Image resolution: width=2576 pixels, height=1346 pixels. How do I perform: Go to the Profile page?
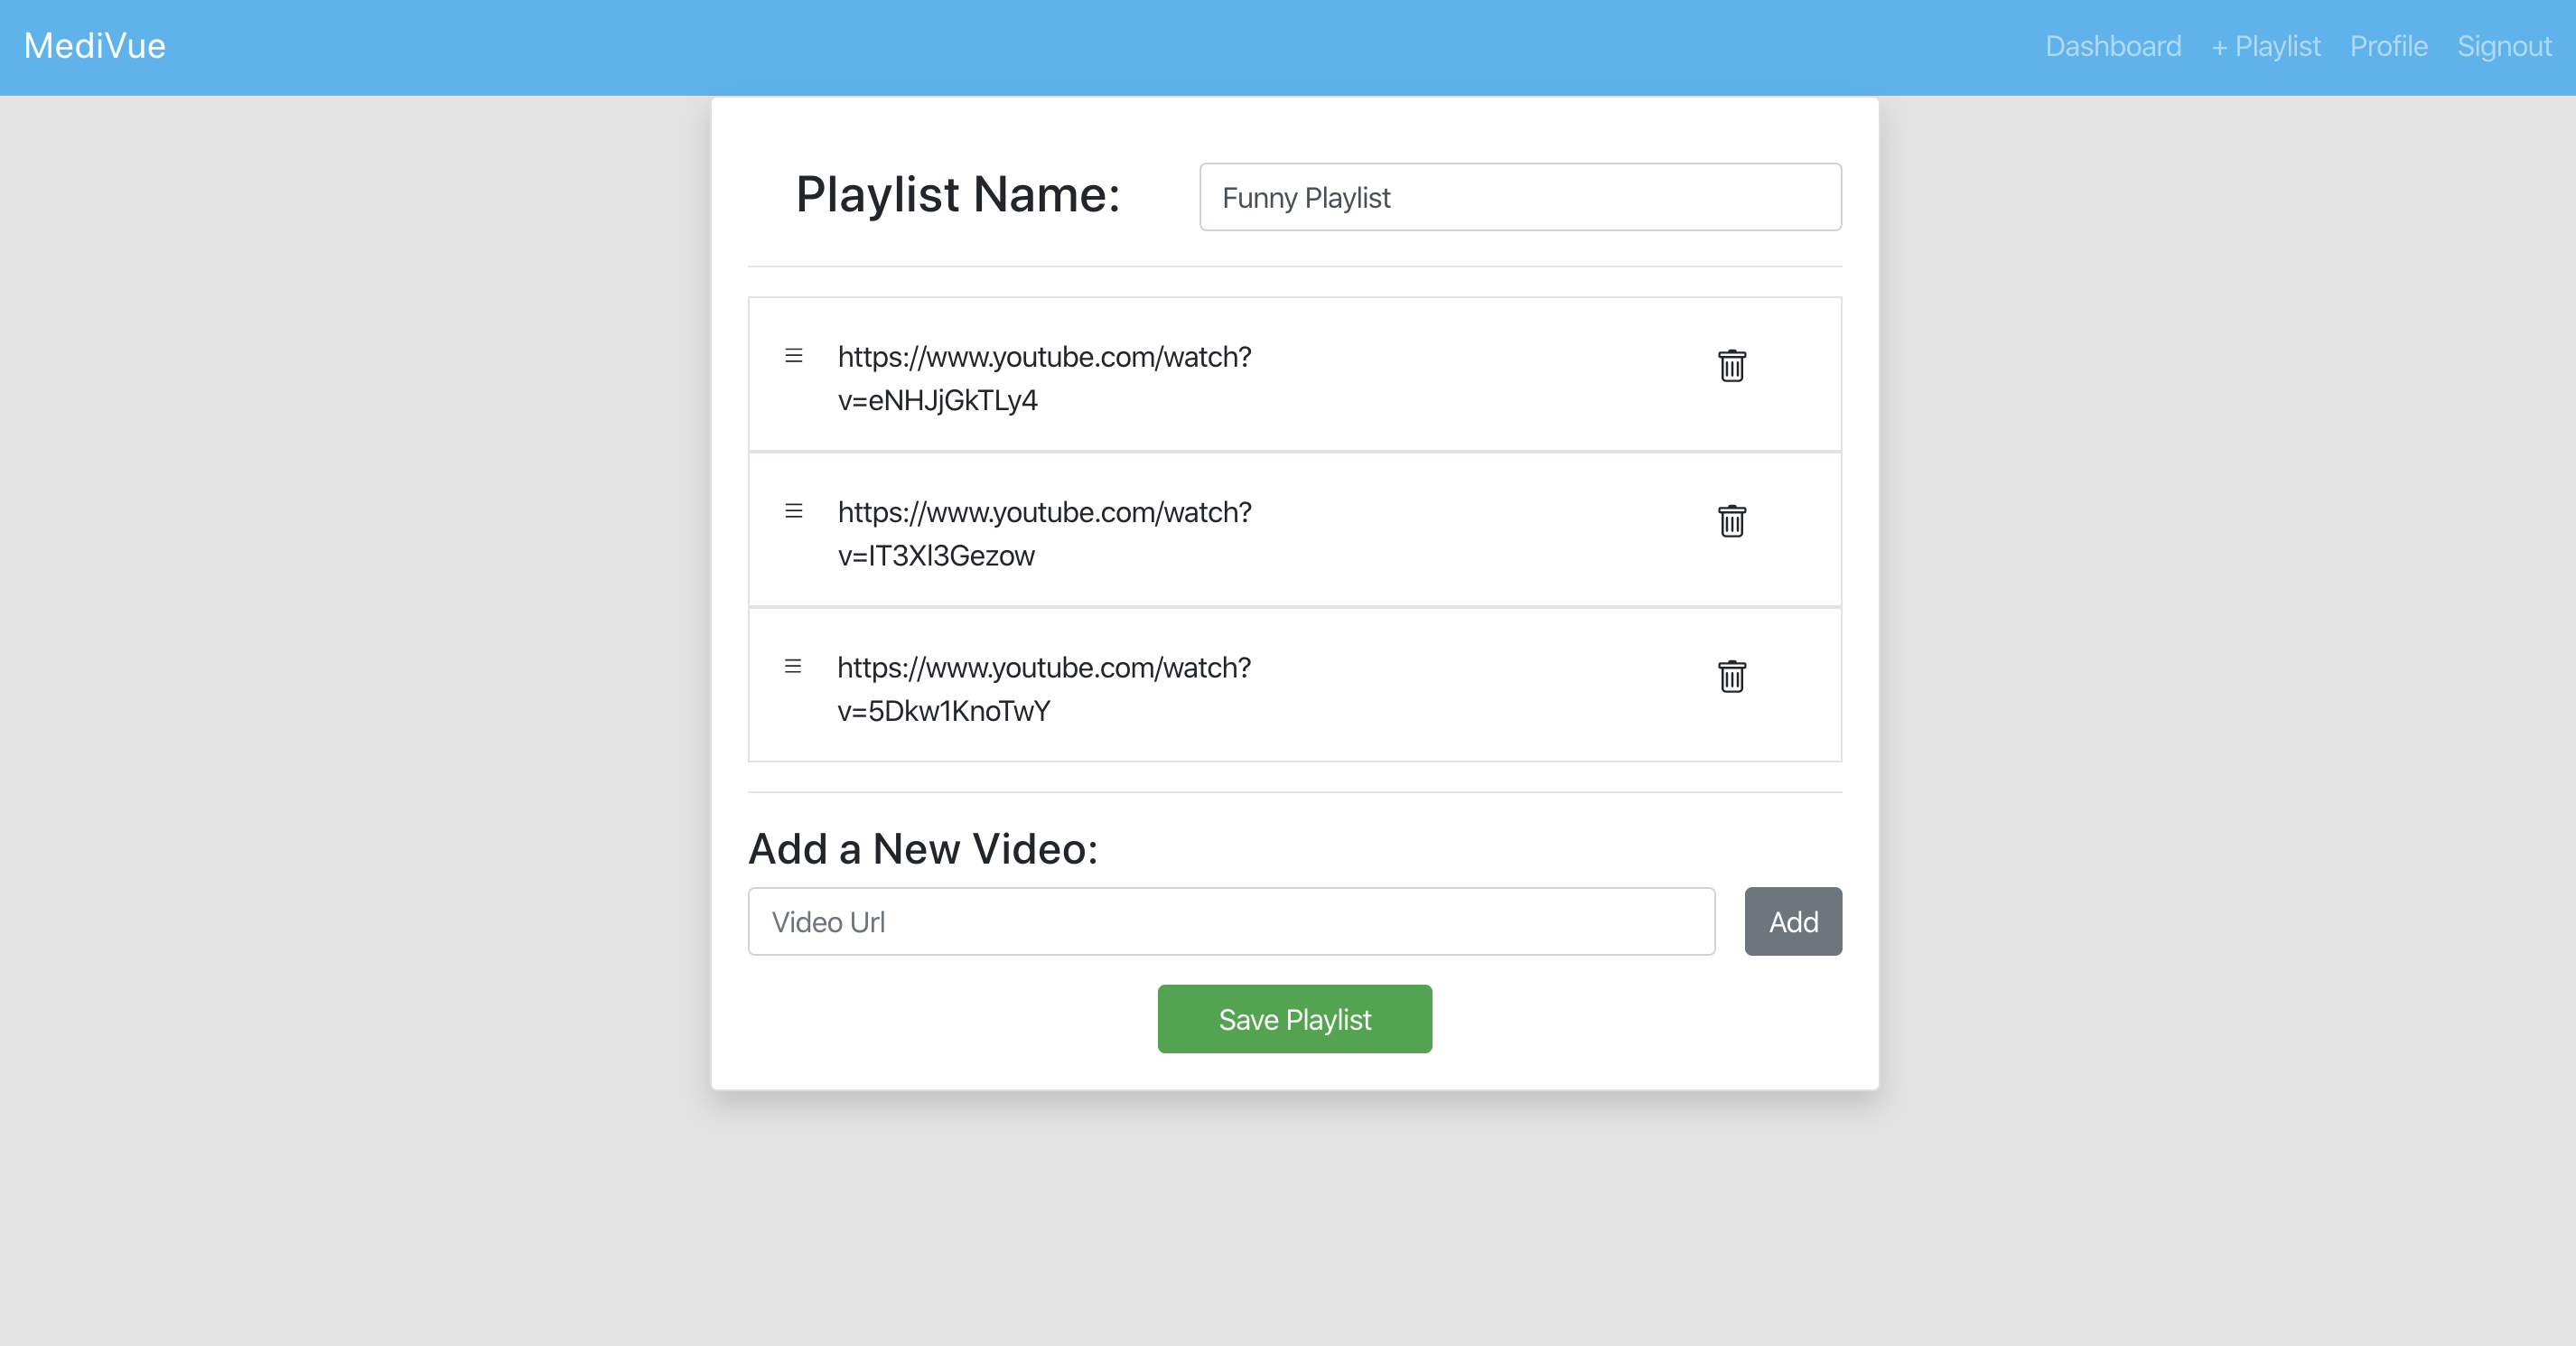tap(2388, 47)
